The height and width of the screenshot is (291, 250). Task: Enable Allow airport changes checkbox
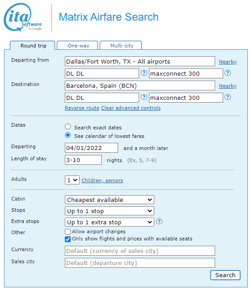[68, 231]
